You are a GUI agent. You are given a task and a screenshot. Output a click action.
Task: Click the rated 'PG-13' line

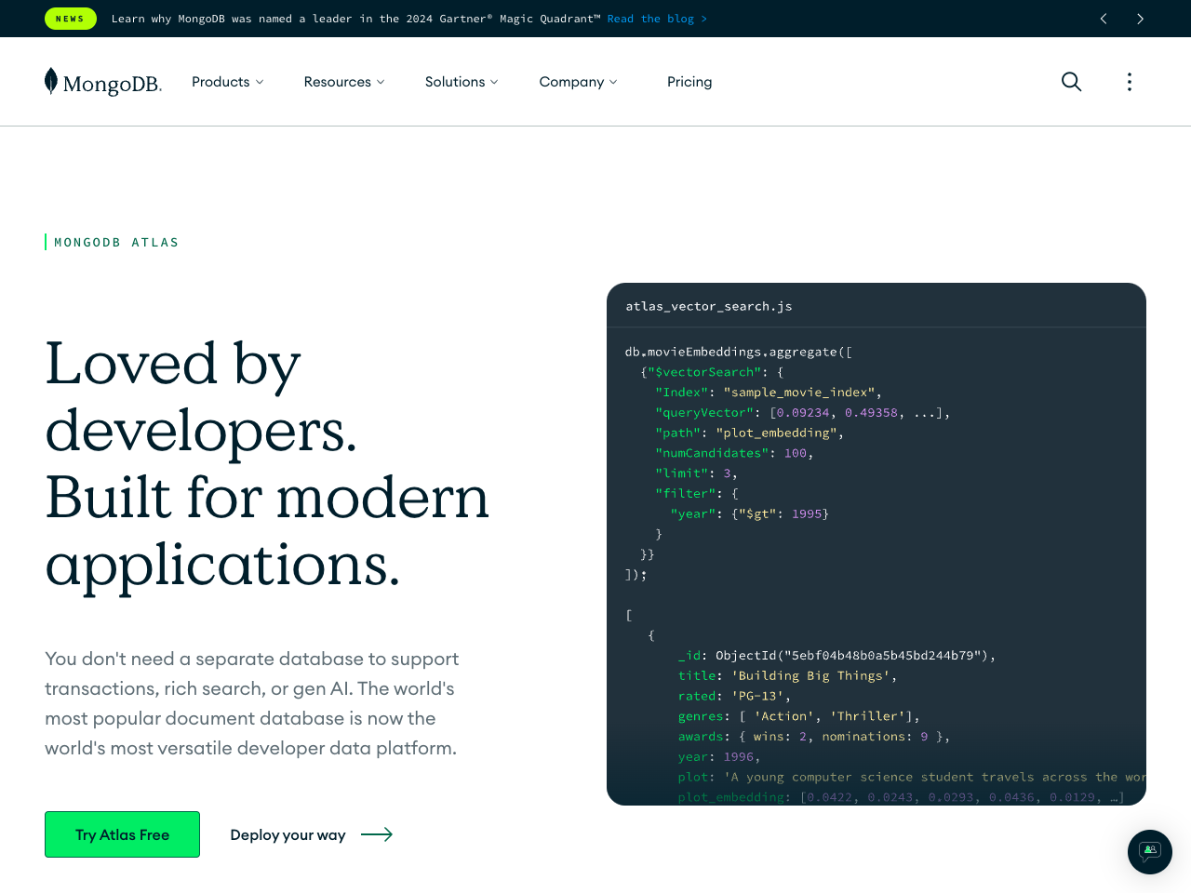pos(734,696)
